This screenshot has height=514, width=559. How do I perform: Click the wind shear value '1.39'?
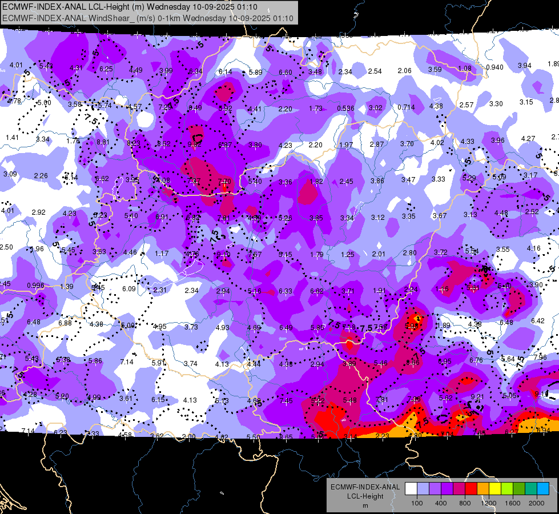tap(67, 287)
